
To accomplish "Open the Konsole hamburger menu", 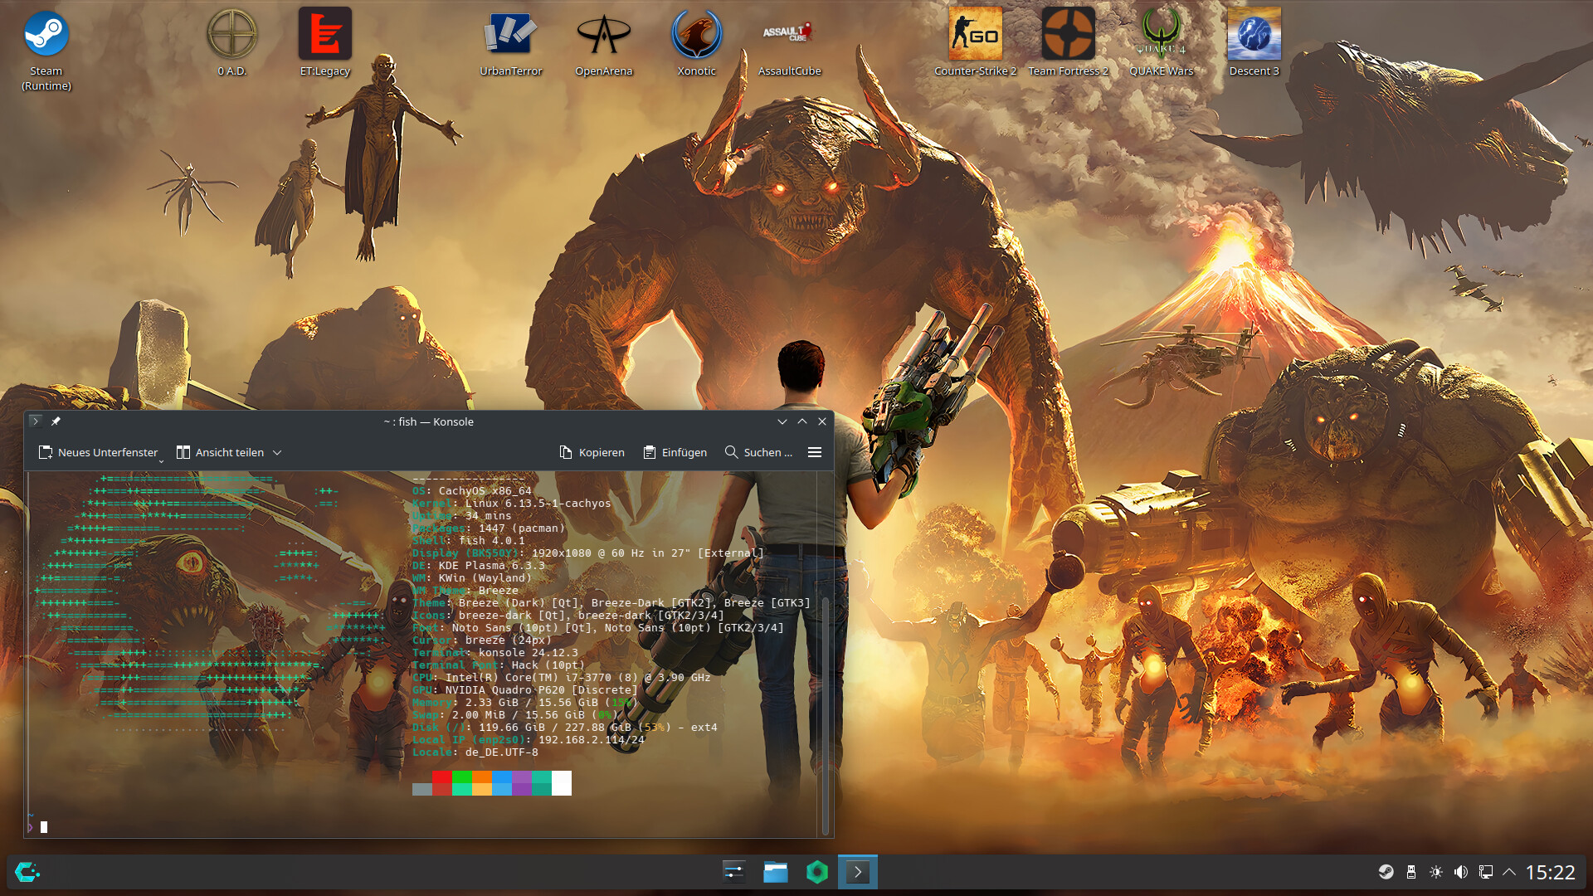I will click(815, 452).
